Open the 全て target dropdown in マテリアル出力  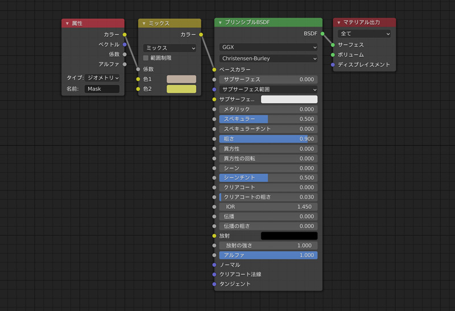click(364, 34)
